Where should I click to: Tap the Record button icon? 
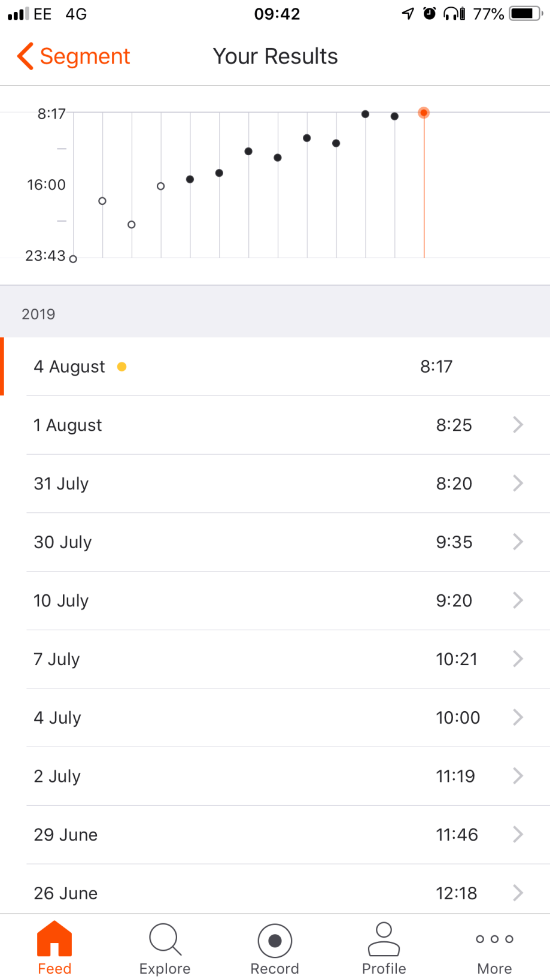coord(275,941)
